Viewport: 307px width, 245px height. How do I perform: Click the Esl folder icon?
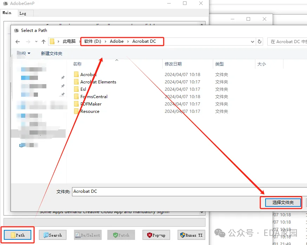76,89
